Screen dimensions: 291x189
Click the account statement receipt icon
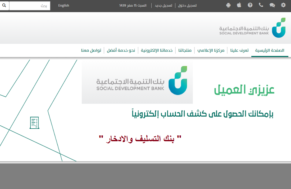coord(34,122)
